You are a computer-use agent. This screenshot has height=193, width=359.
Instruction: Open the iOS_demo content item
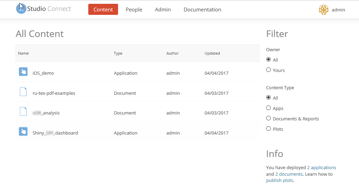point(43,73)
